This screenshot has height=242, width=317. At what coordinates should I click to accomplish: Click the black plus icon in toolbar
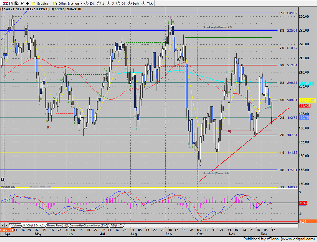[27, 3]
